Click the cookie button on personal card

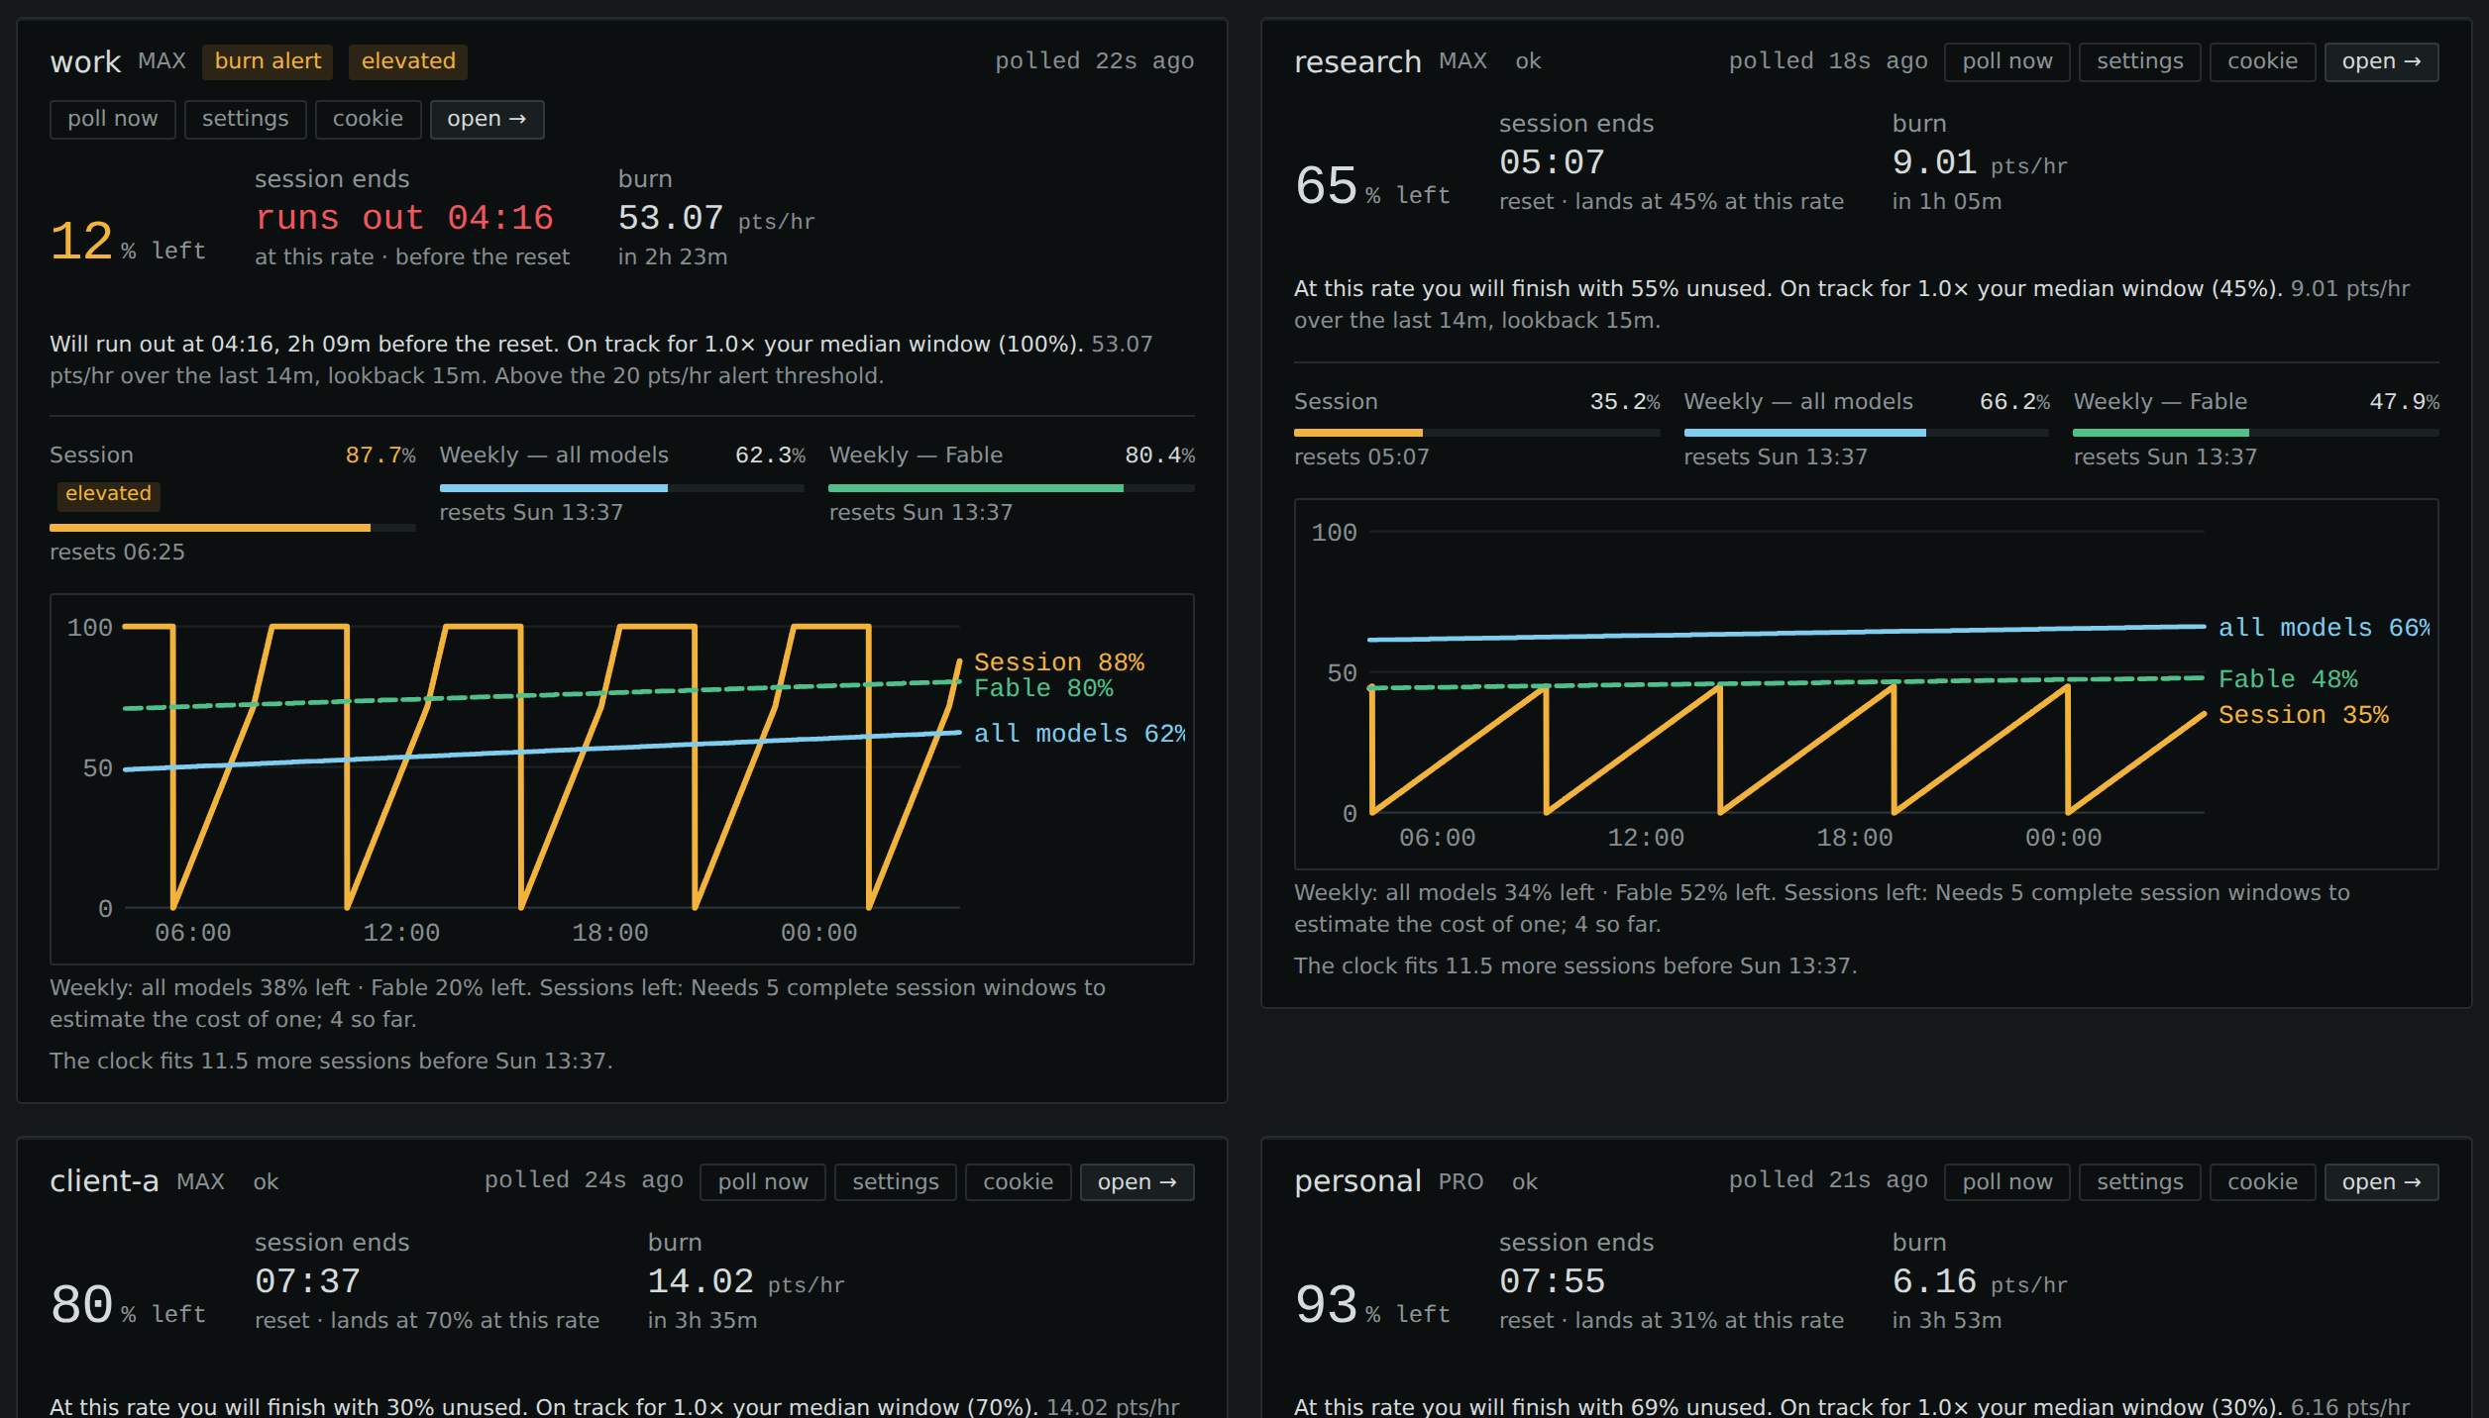pos(2262,1182)
